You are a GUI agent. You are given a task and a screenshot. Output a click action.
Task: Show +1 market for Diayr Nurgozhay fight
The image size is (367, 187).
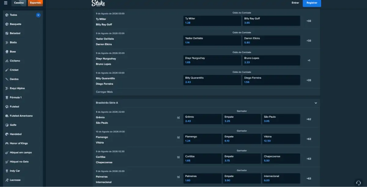309,61
